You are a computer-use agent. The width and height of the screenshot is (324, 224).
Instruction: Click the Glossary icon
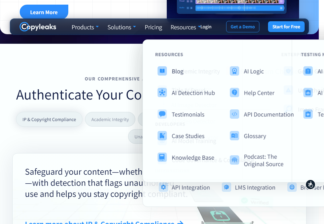pos(234,136)
